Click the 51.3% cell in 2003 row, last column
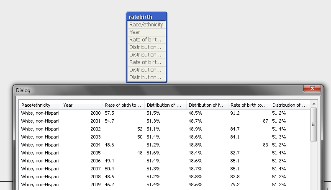The image size is (331, 190). tap(279, 137)
